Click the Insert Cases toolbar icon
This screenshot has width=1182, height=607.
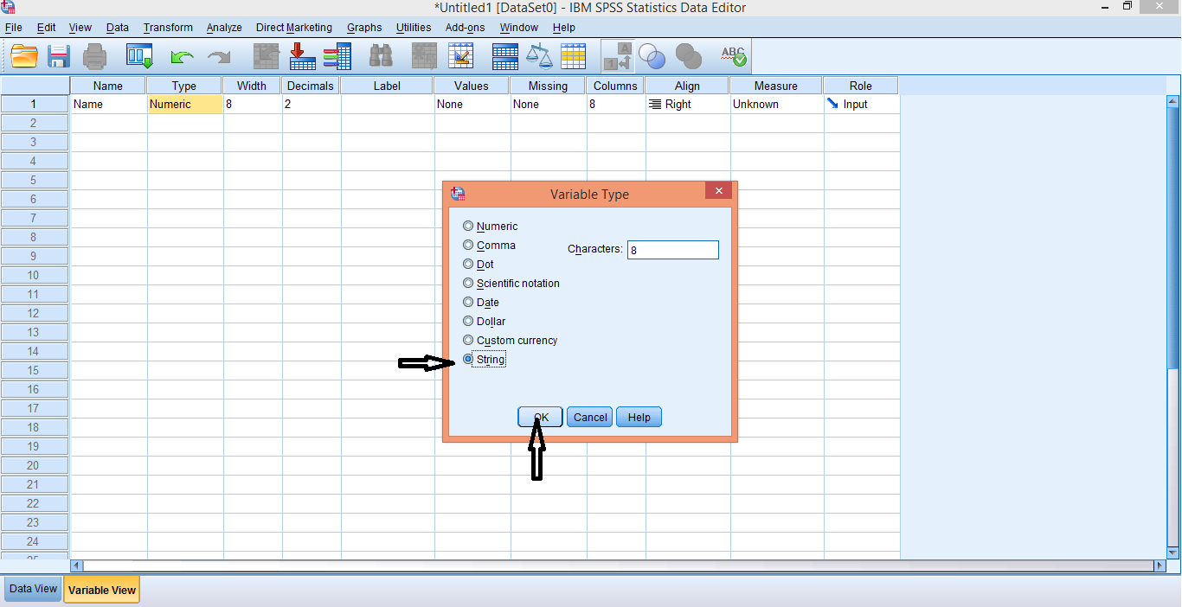tap(301, 55)
